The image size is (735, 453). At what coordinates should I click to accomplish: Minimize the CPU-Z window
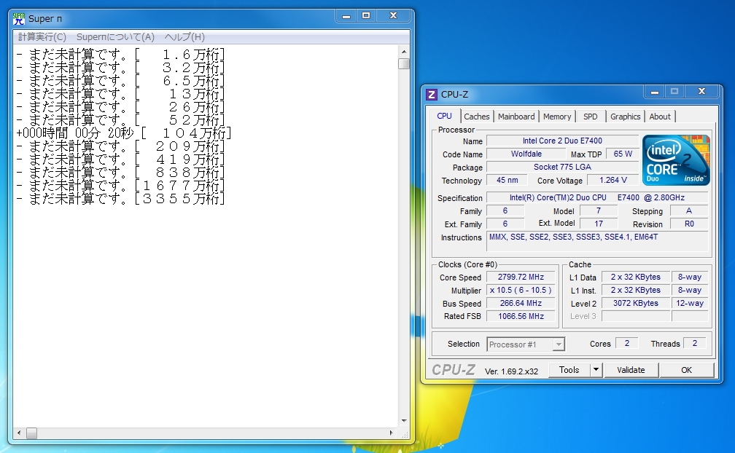point(654,91)
